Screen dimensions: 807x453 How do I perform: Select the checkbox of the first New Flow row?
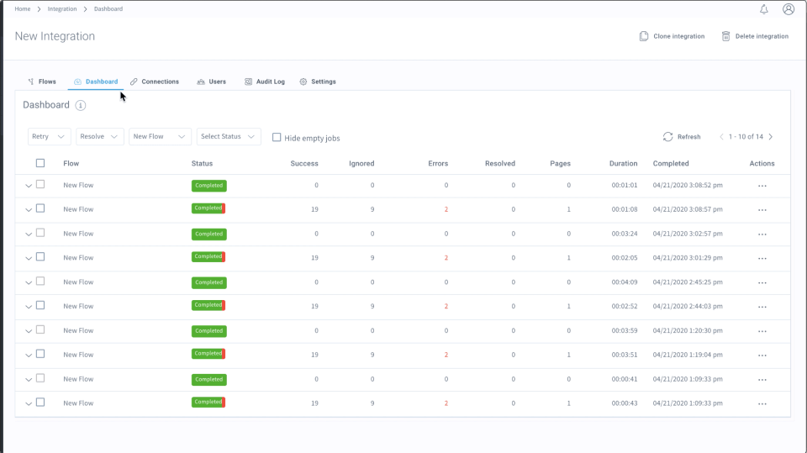pyautogui.click(x=40, y=185)
